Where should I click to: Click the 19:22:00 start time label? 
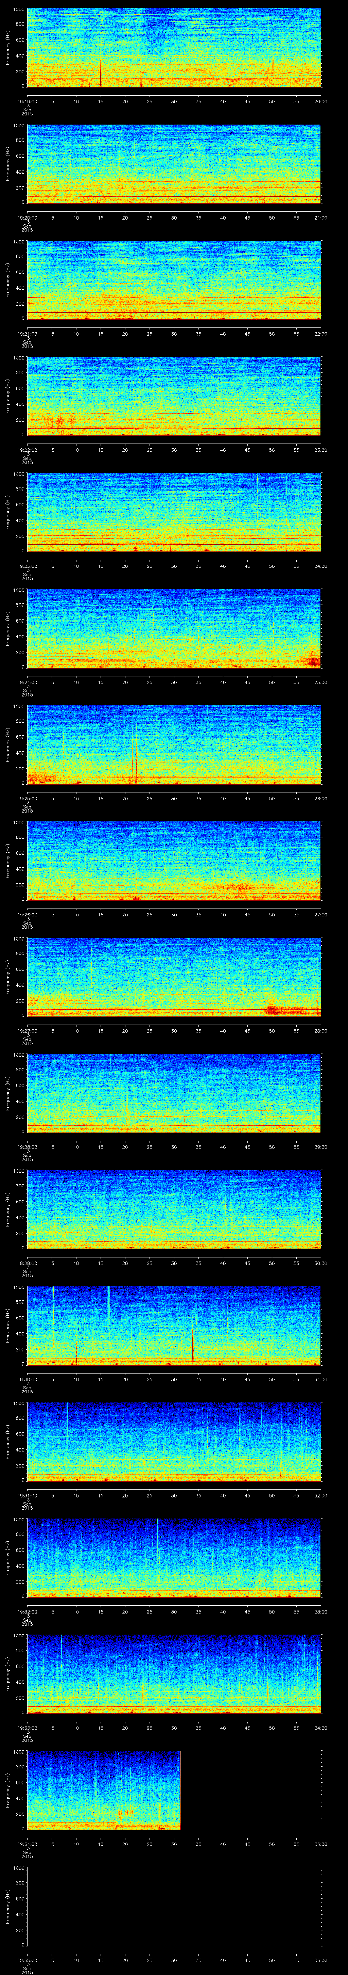[x=27, y=450]
